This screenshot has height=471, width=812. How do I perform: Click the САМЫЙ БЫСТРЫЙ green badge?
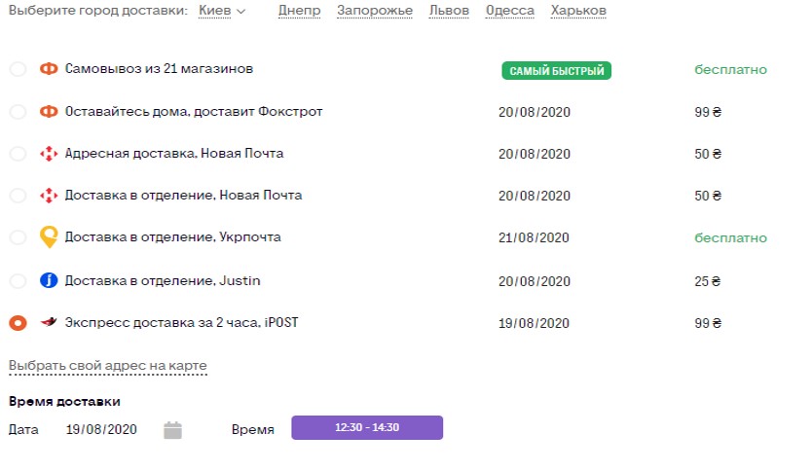click(557, 70)
